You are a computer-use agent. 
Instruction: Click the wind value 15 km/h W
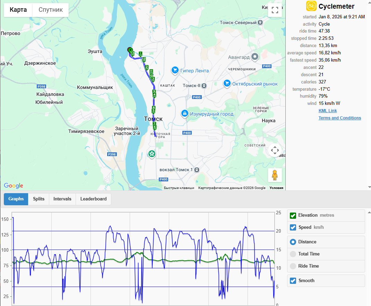click(329, 103)
